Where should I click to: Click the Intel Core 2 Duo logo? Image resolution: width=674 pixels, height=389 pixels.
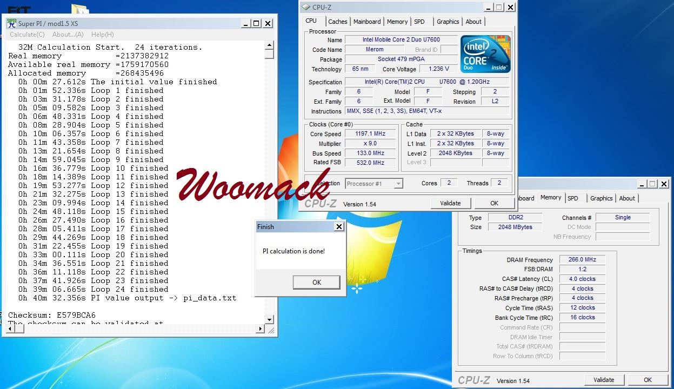485,54
